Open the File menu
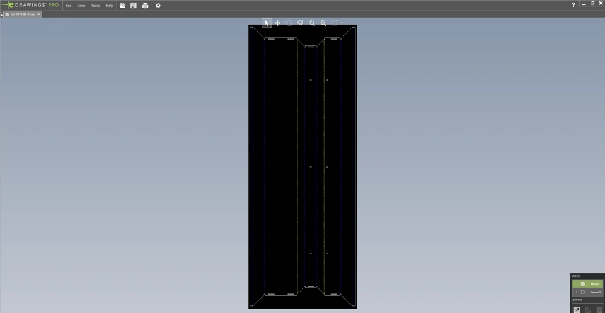The image size is (605, 313). pyautogui.click(x=68, y=6)
